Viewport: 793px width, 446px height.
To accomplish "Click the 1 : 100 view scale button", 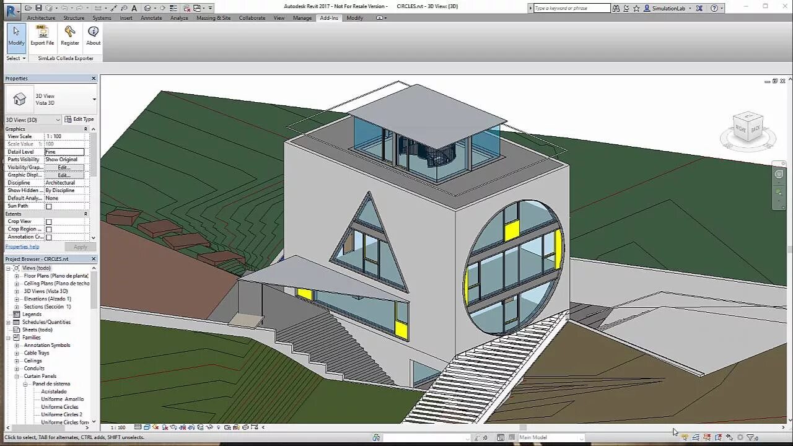I will (118, 427).
